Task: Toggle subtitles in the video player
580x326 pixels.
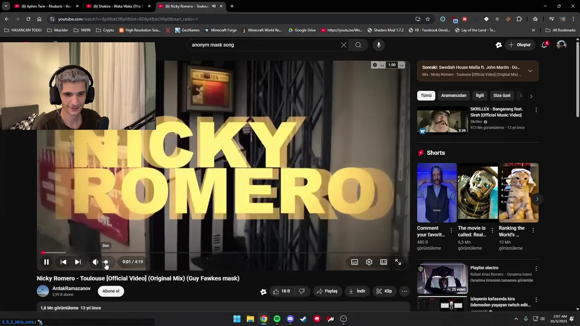Action: point(355,262)
